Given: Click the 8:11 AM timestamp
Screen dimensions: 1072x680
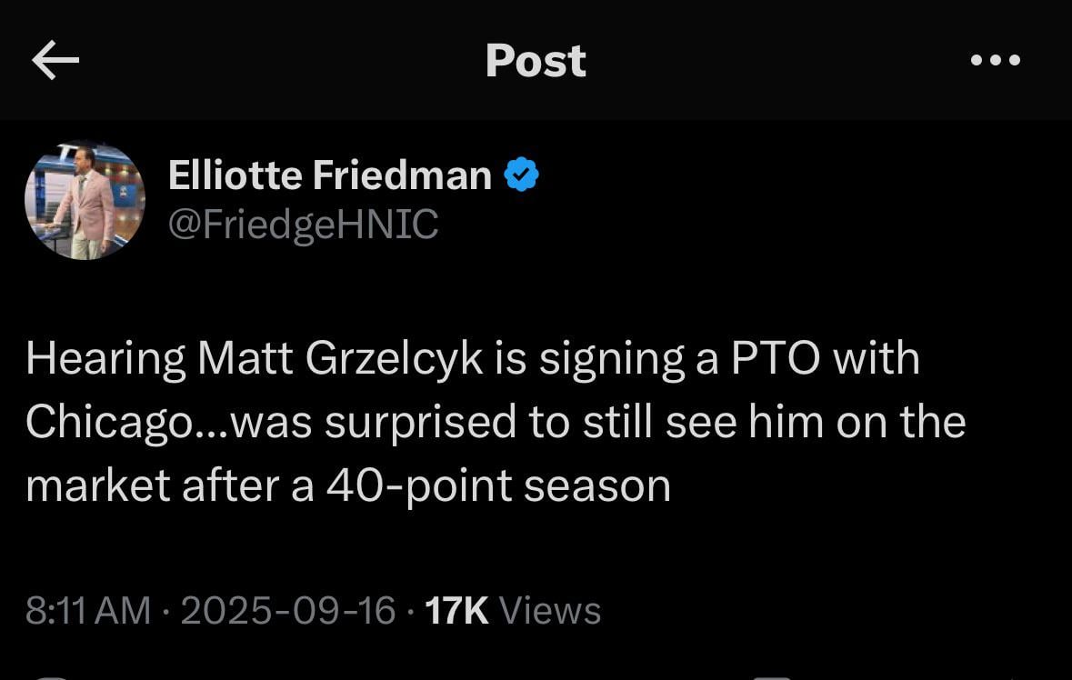Looking at the screenshot, I should [x=86, y=611].
